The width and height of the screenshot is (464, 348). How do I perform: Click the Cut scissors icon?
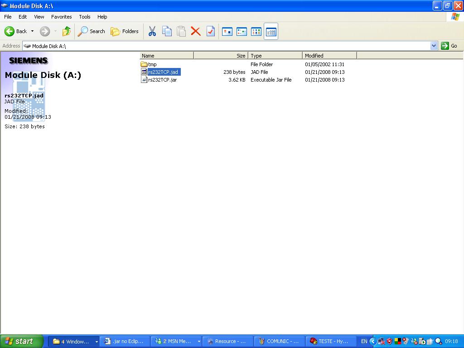(152, 31)
